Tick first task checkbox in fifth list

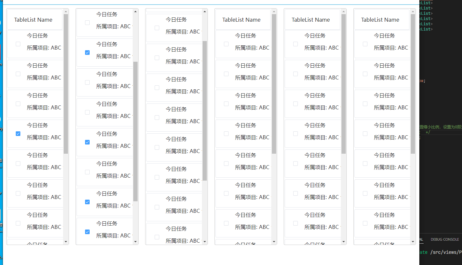coord(296,44)
